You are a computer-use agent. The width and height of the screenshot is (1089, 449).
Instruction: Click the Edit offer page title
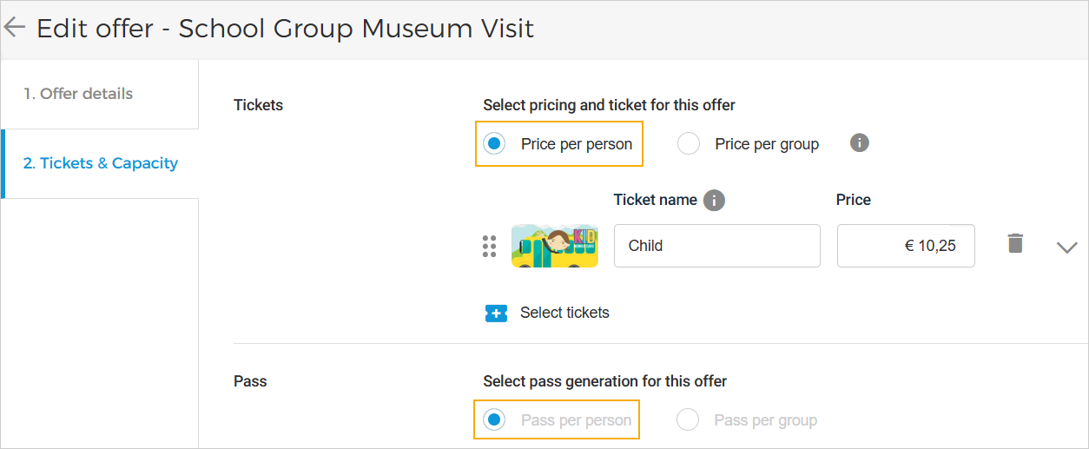285,29
